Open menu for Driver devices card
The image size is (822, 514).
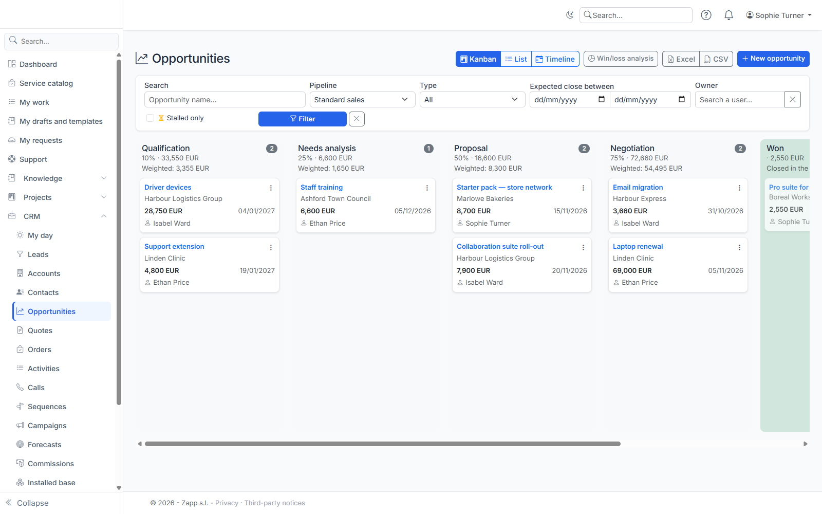point(271,188)
